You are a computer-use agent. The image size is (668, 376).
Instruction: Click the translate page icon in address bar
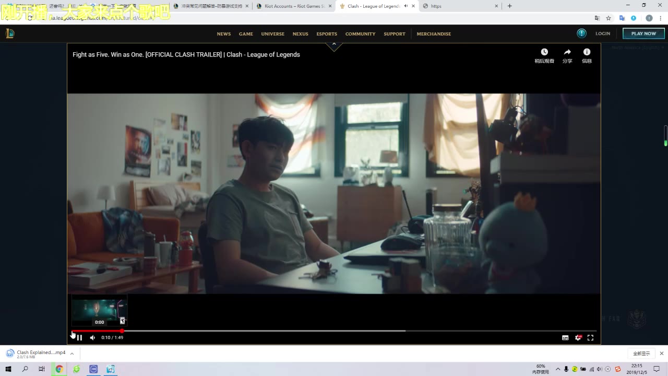click(x=597, y=18)
